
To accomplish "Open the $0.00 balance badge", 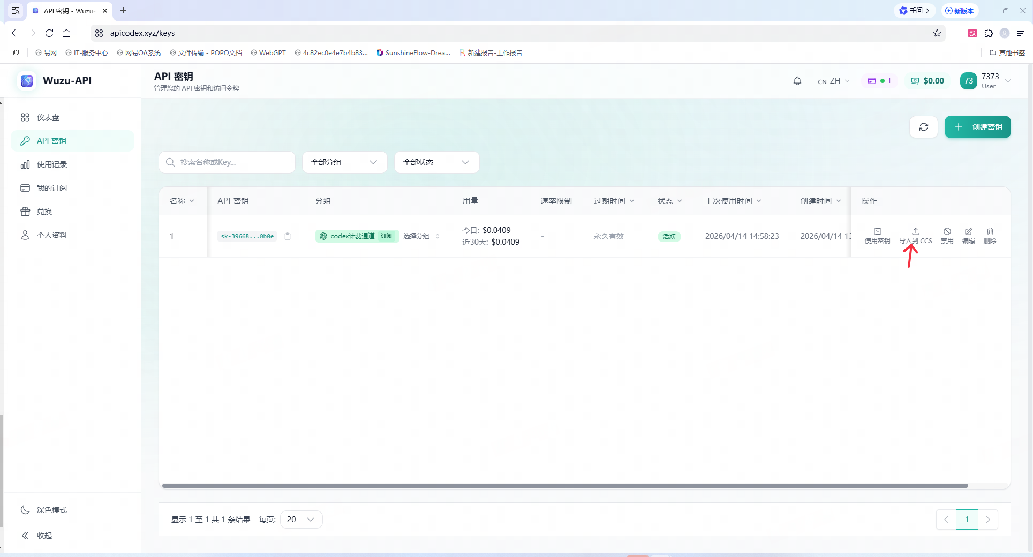I will pos(928,81).
